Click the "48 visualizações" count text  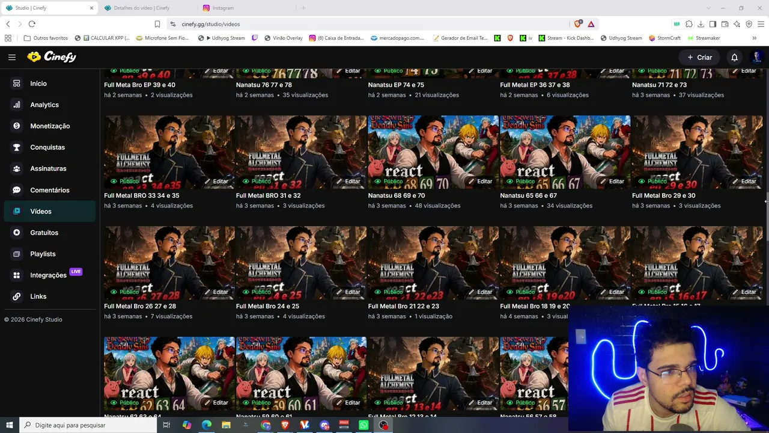pyautogui.click(x=437, y=206)
